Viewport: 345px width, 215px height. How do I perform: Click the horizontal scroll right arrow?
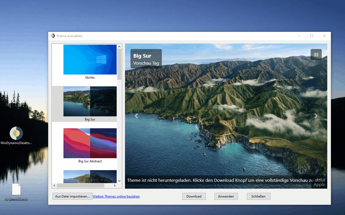pos(115,186)
